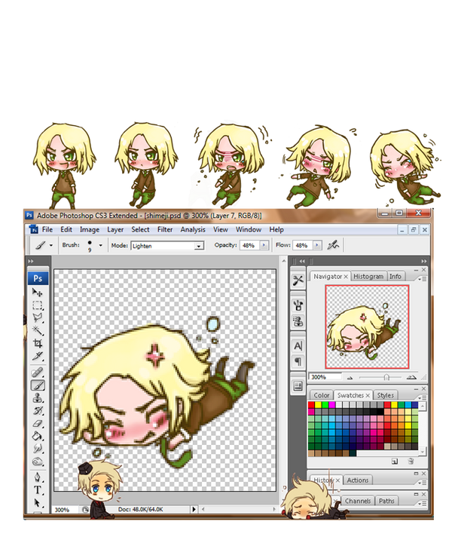The height and width of the screenshot is (549, 452).
Task: Expand the toolbox to two columns
Action: pos(30,261)
